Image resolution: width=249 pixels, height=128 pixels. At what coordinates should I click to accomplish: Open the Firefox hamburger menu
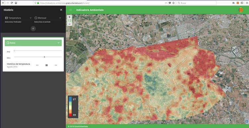(247, 3)
